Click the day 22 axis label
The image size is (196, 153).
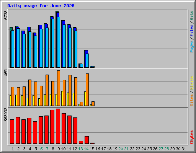pyautogui.click(x=132, y=149)
